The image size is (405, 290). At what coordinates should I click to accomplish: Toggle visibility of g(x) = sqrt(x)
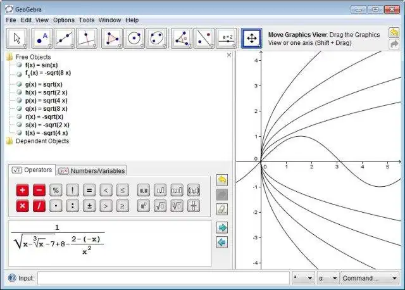tap(19, 84)
